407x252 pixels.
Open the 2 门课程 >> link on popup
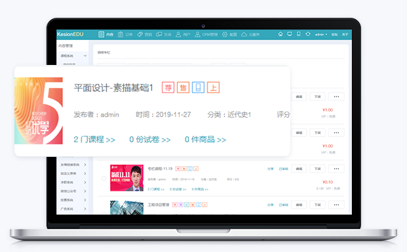coord(95,140)
